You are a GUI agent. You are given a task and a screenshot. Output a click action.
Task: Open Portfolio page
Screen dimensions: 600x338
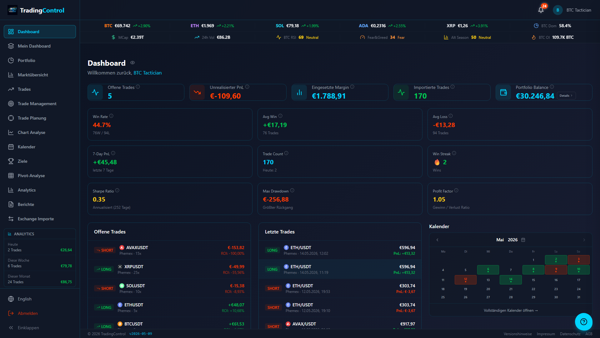coord(40,60)
